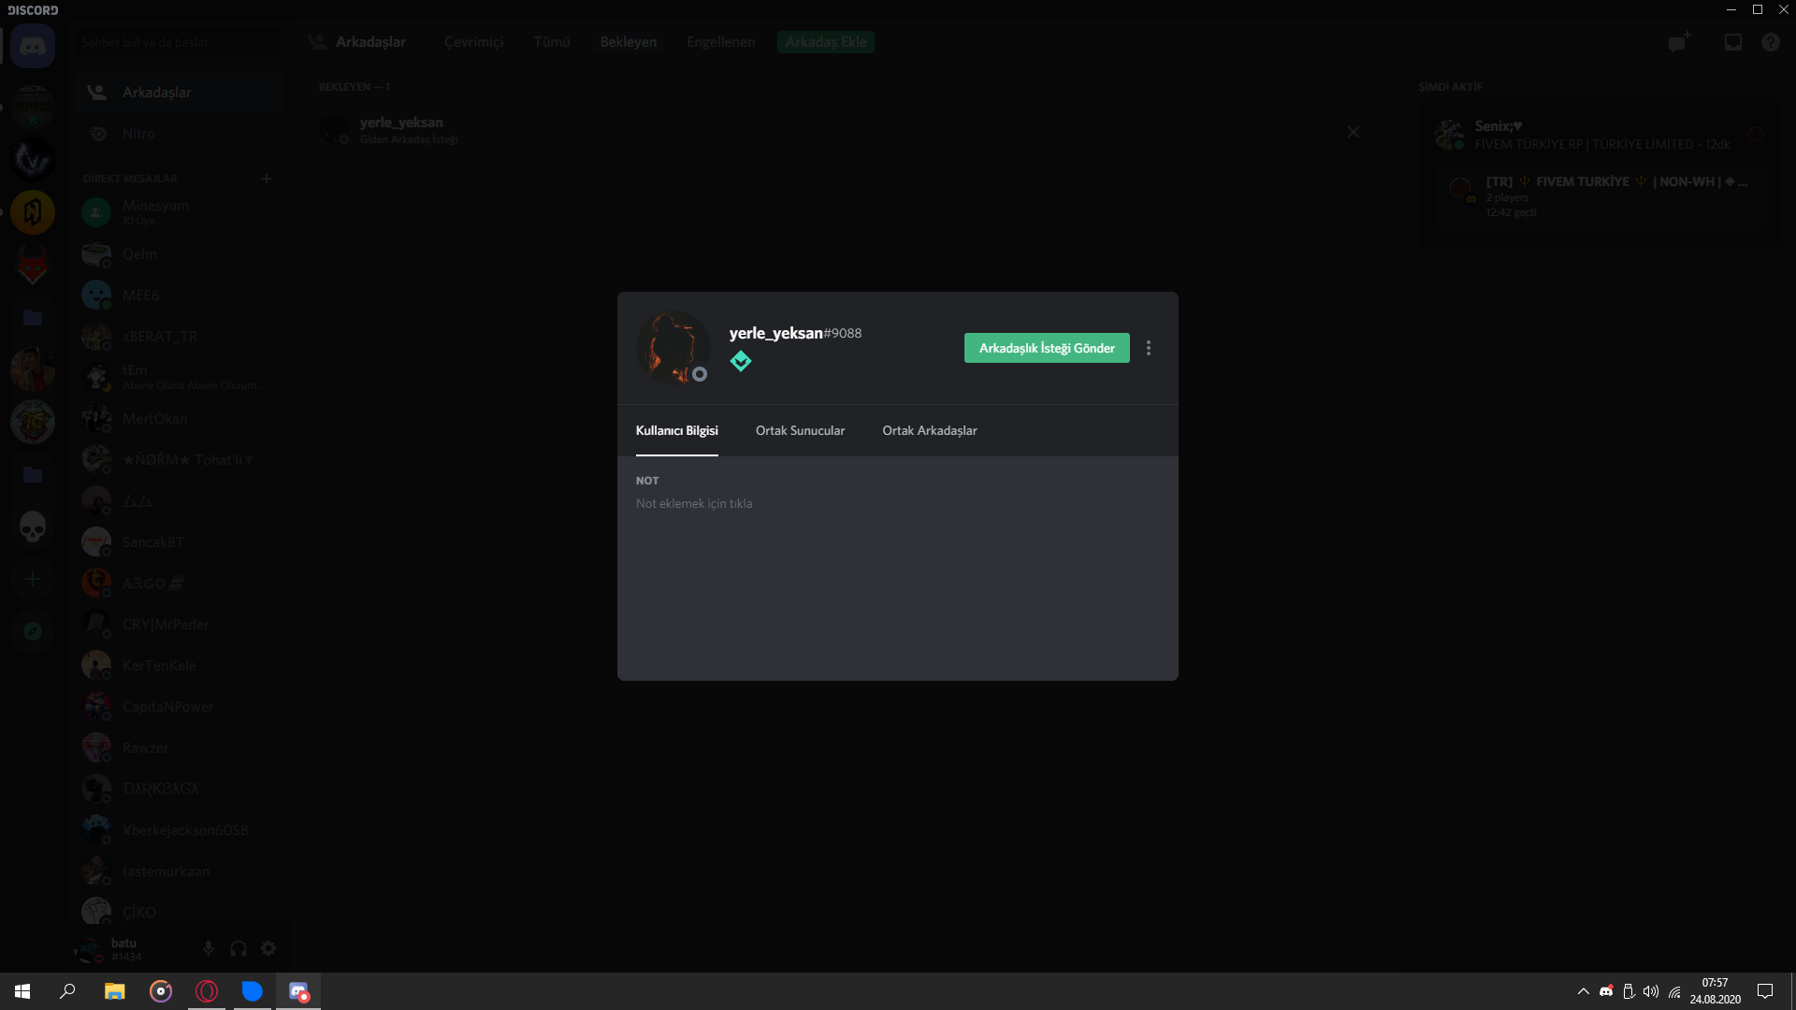Viewport: 1796px width, 1010px height.
Task: Open the tastemurkaan direct message
Action: click(x=178, y=872)
